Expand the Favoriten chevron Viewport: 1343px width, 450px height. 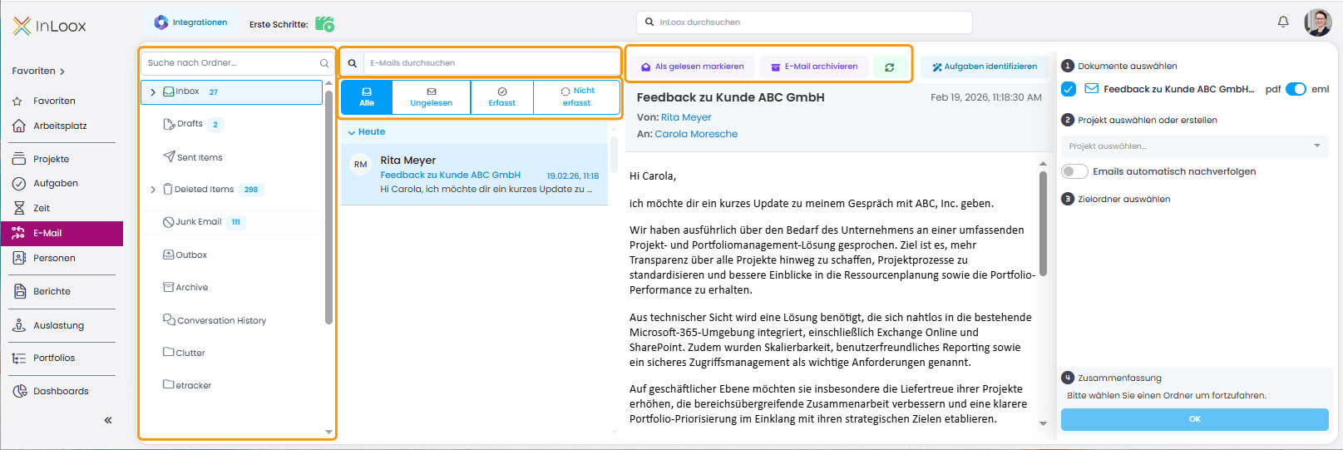pos(62,72)
